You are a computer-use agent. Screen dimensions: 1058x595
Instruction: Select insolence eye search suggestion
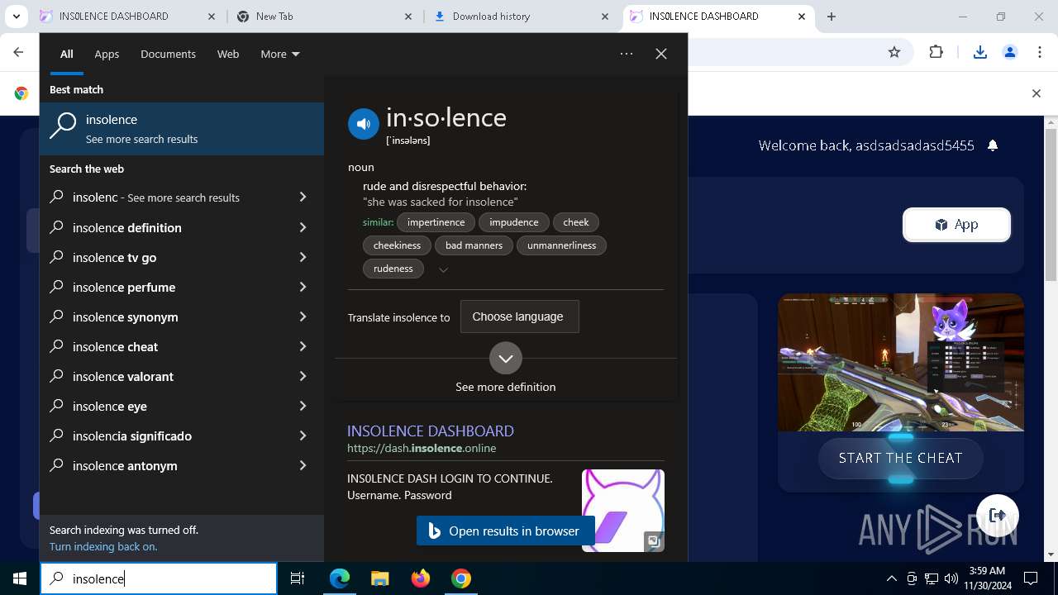182,406
